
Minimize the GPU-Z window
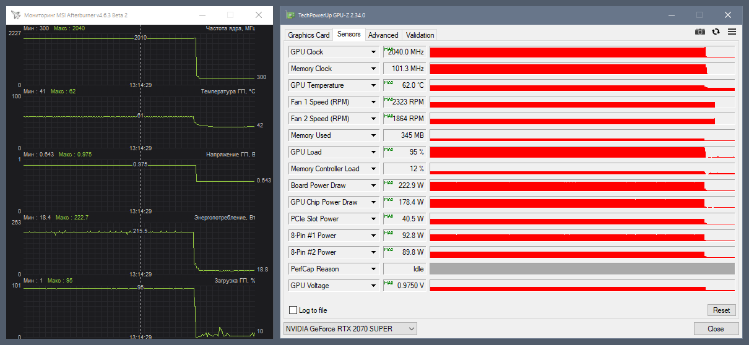tap(671, 15)
